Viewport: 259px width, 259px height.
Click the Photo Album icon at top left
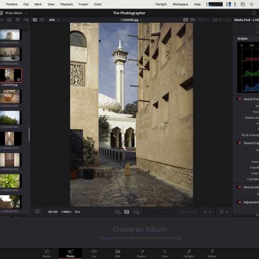coord(1,13)
